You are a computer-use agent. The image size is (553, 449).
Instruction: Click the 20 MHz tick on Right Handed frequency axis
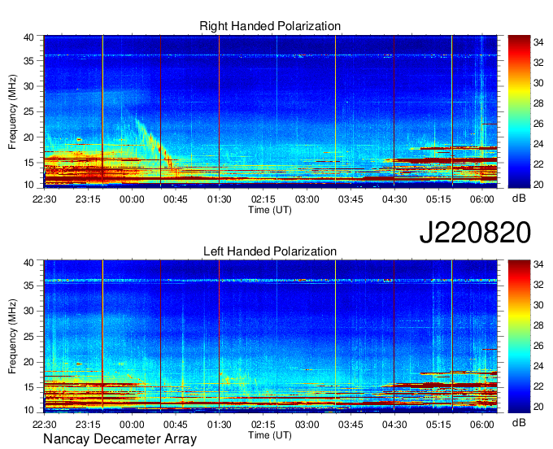(28, 137)
